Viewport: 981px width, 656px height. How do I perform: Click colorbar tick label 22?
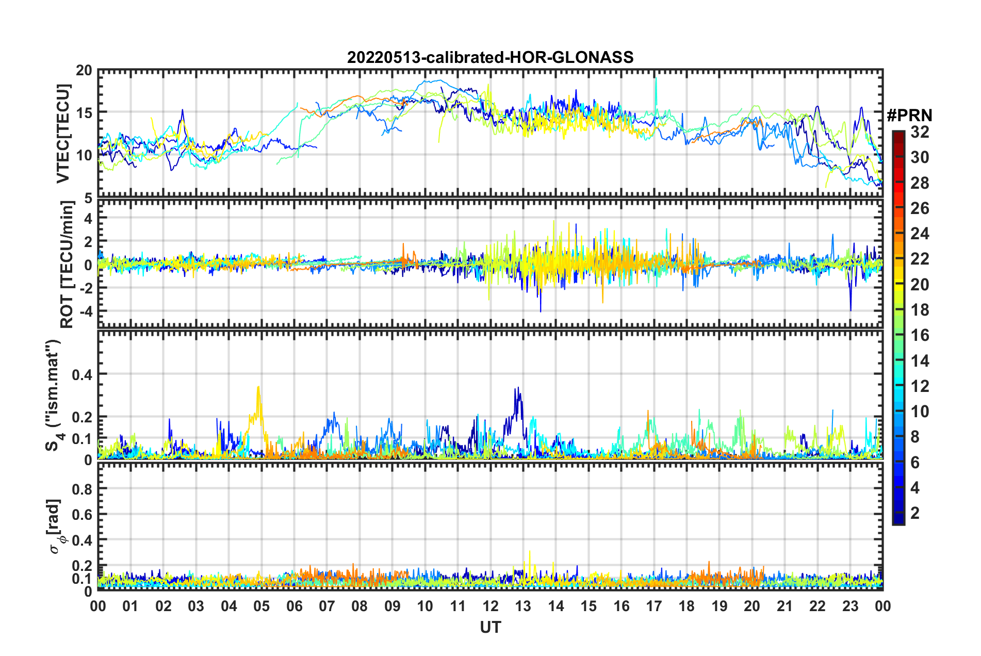(920, 259)
